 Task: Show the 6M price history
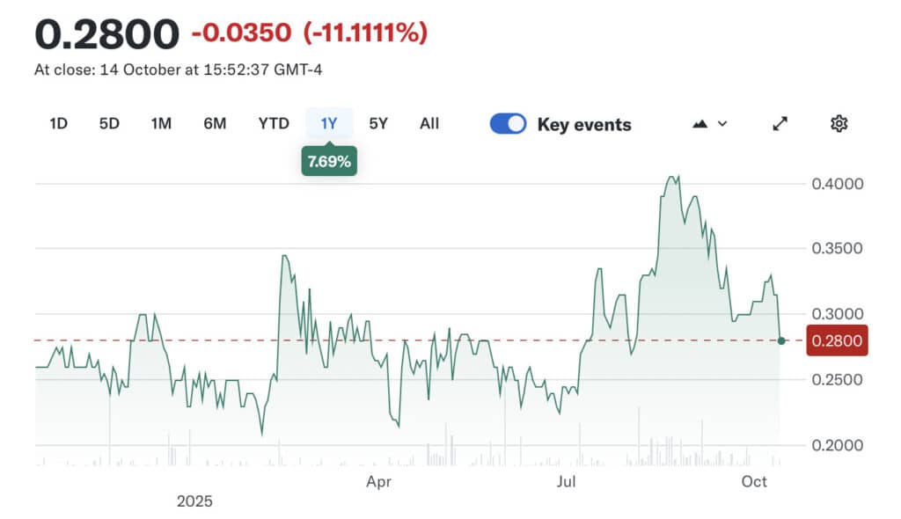pyautogui.click(x=215, y=124)
